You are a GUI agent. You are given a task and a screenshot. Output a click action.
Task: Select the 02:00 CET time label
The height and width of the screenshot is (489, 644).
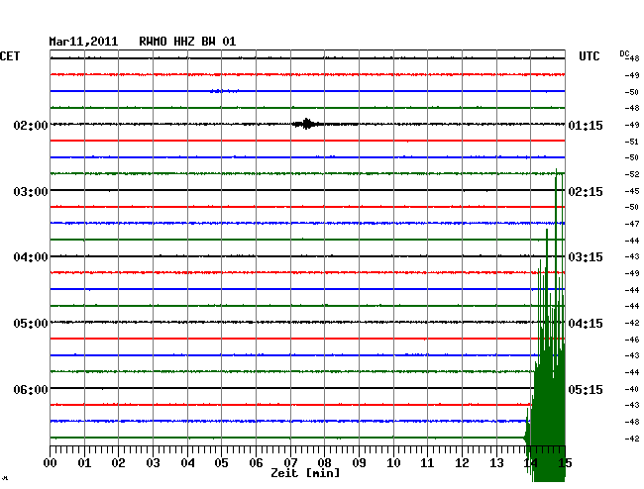click(x=31, y=125)
